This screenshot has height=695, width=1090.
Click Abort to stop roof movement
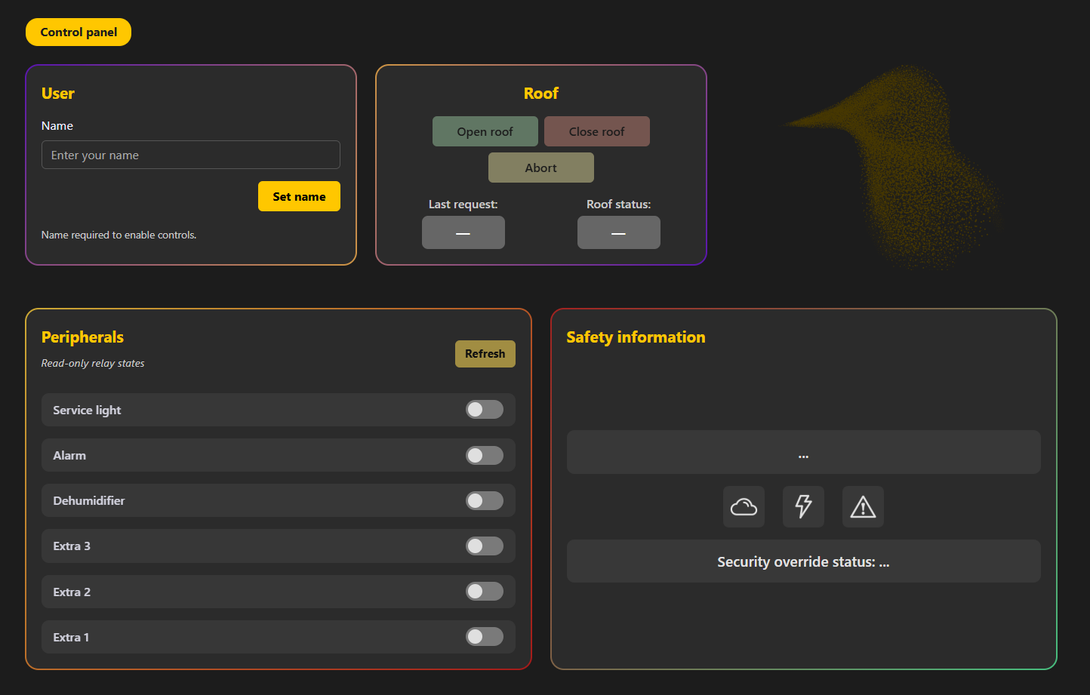540,167
